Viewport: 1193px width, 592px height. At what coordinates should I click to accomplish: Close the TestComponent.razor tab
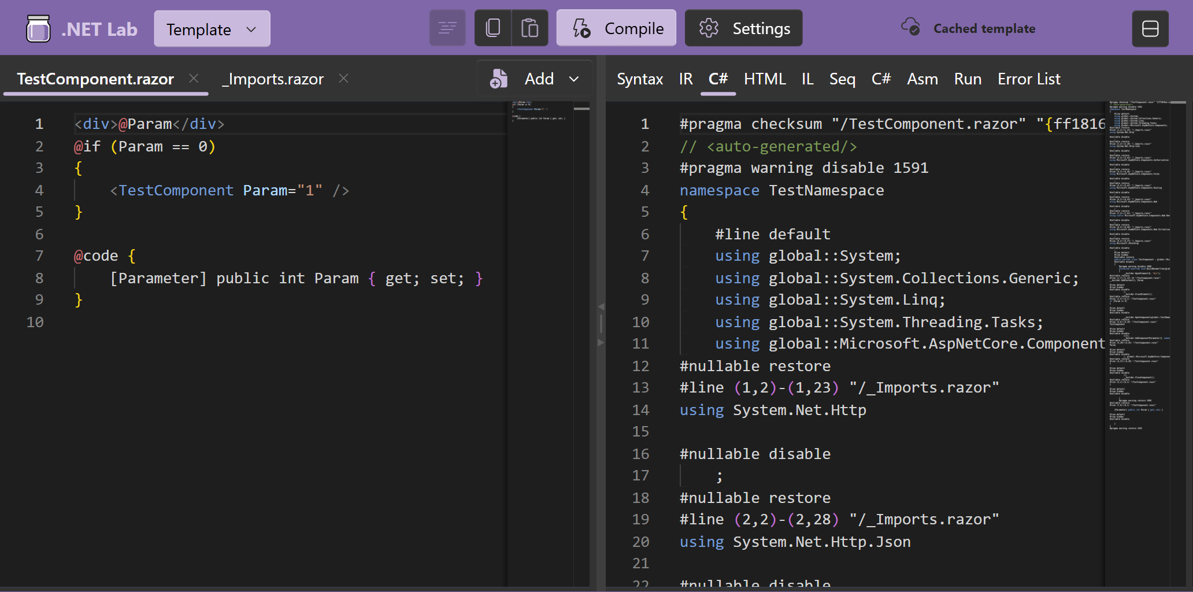click(194, 78)
